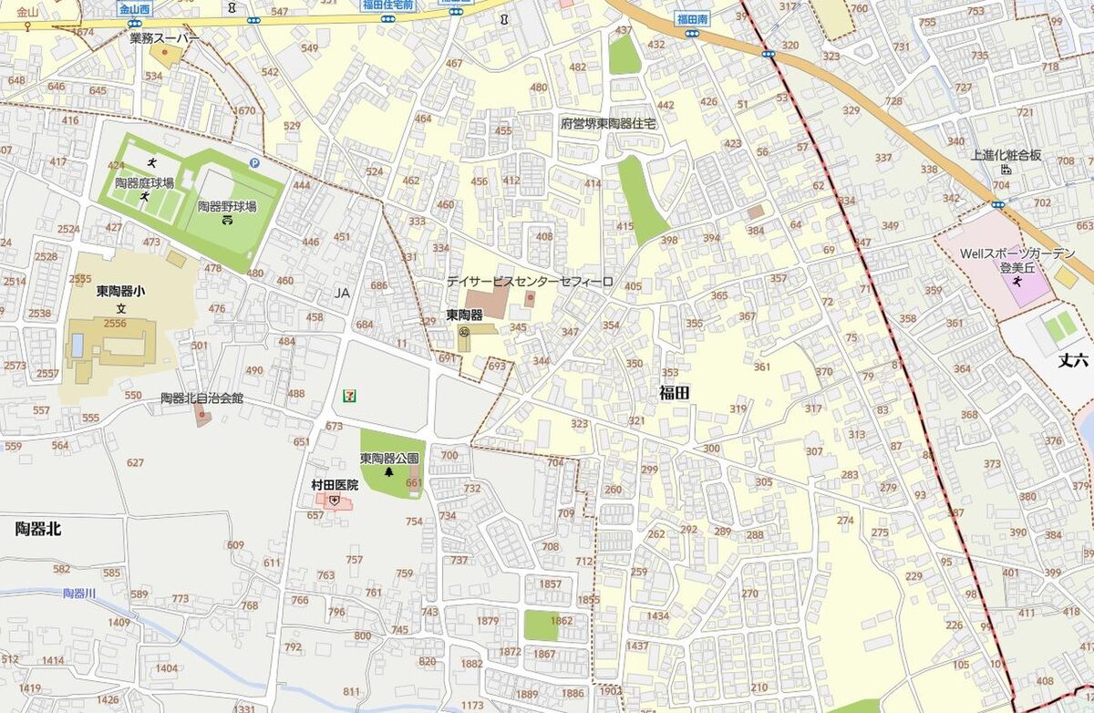Select the 業務スーパー store marker dot
The height and width of the screenshot is (713, 1094).
click(165, 52)
